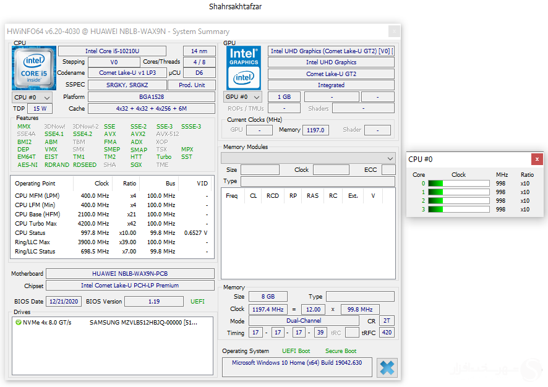Click the Intel Core i5-10210U name field
Image resolution: width=548 pixels, height=387 pixels.
click(x=112, y=51)
